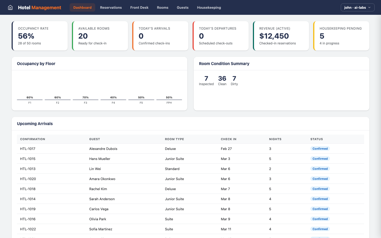Open the Occupancy Rate summary card
The width and height of the screenshot is (381, 238).
tap(40, 36)
